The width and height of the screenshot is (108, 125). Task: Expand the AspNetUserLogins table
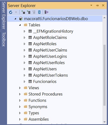coord(24,56)
